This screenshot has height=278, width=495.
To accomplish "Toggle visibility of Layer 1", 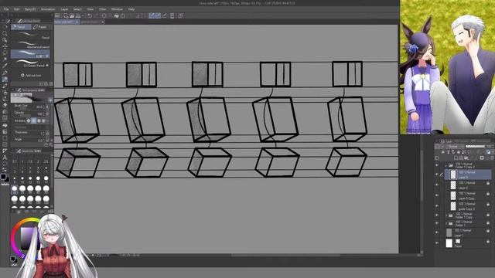I will click(x=437, y=232).
